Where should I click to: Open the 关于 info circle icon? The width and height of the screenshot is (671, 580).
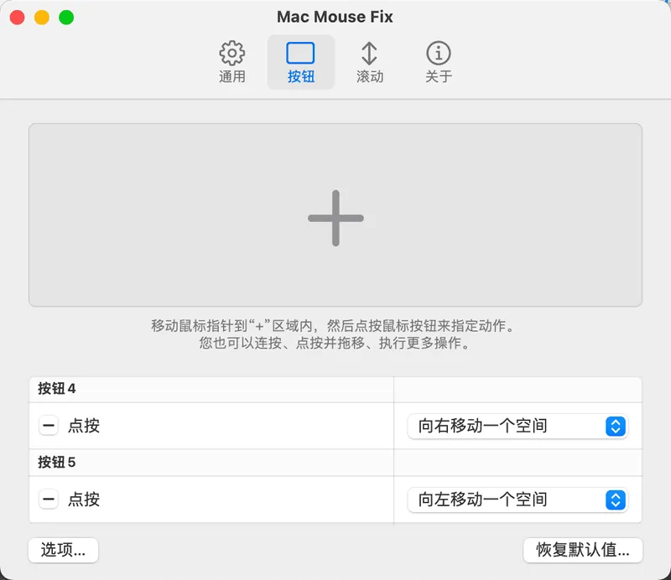(438, 54)
